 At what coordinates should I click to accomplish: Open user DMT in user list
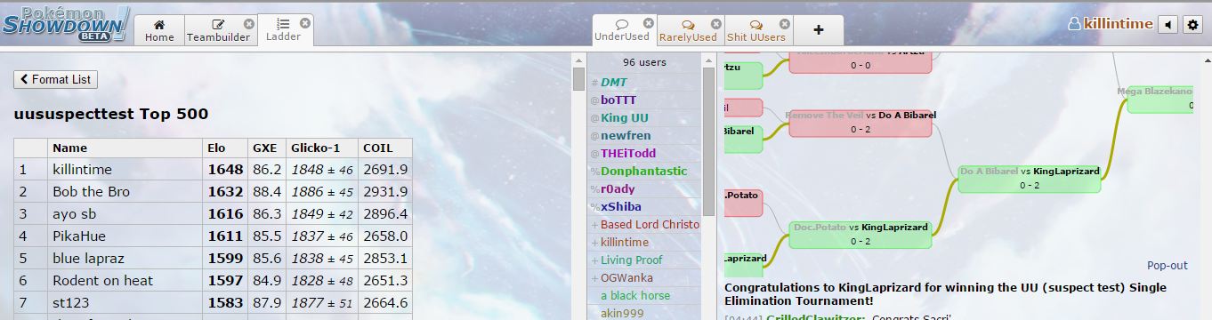click(x=644, y=82)
